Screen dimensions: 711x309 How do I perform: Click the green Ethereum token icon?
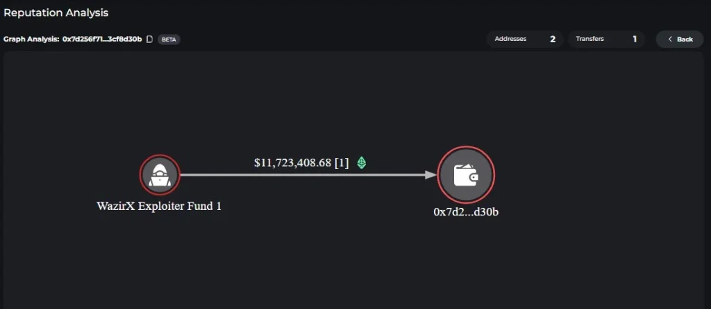(362, 163)
